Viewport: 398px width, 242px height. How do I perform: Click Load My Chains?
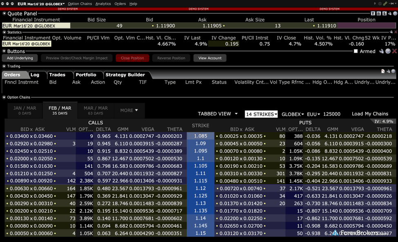click(x=370, y=114)
